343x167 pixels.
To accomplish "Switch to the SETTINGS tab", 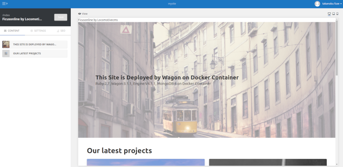I will 38,30.
